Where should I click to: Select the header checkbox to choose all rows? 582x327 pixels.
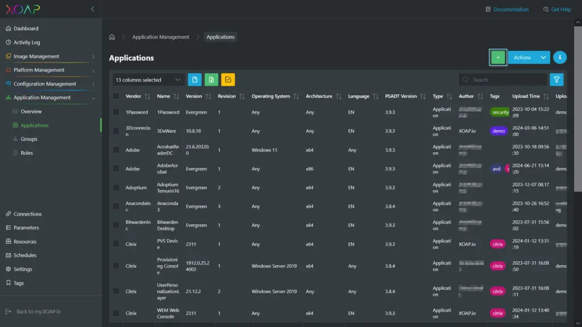117,95
